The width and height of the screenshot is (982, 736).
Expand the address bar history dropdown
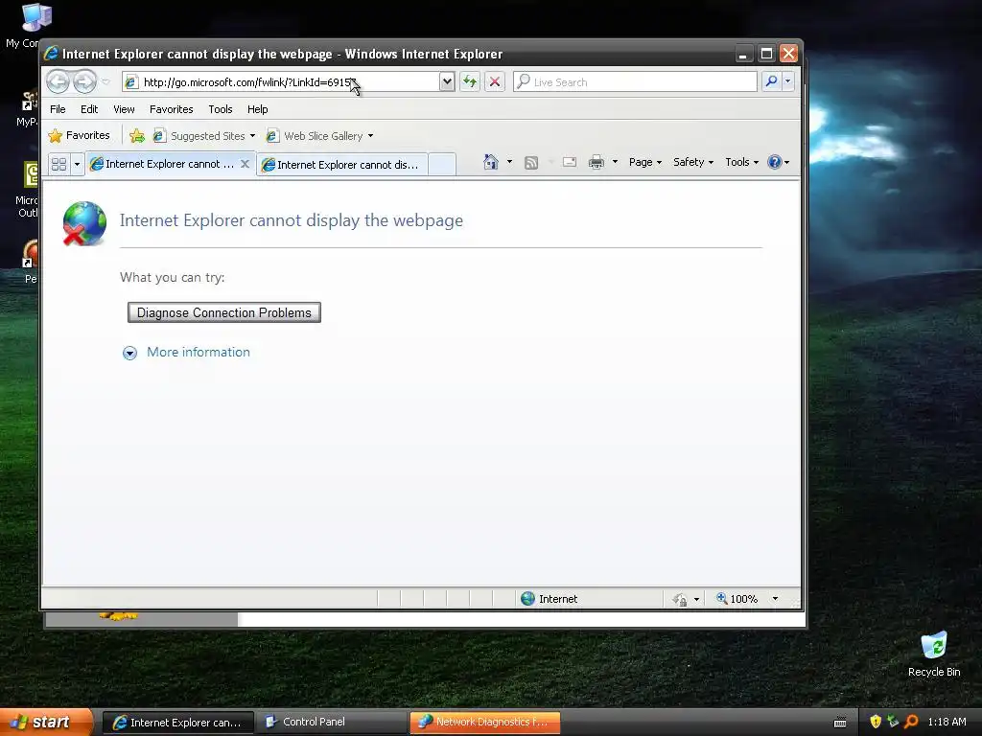(x=447, y=81)
